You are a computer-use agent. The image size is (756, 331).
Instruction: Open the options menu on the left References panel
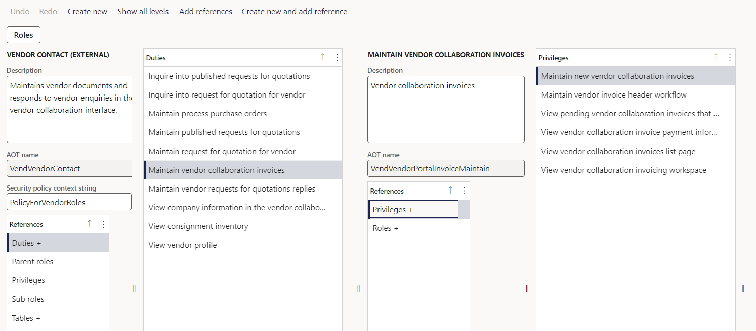click(103, 224)
